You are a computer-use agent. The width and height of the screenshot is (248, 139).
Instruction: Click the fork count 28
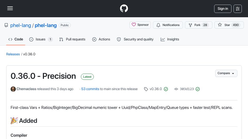(x=205, y=25)
